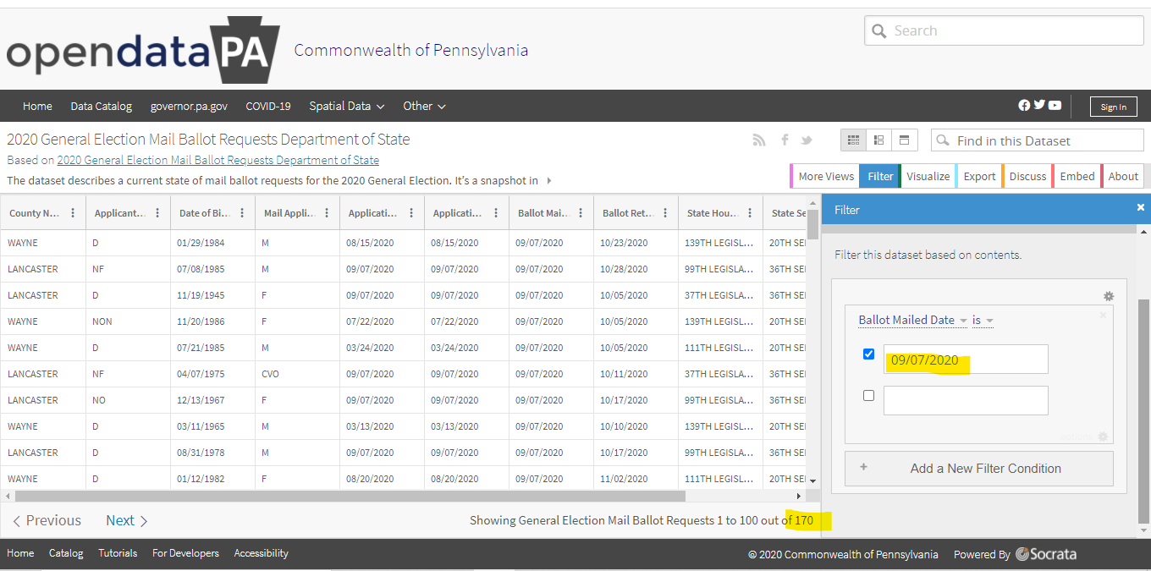Click Add a New Filter Condition
Screen dimensions: 1151x571
pos(979,469)
